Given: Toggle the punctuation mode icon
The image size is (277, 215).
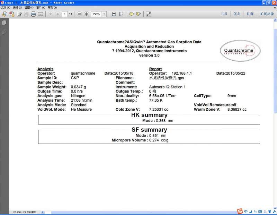Looking at the screenshot, I should [255, 212].
